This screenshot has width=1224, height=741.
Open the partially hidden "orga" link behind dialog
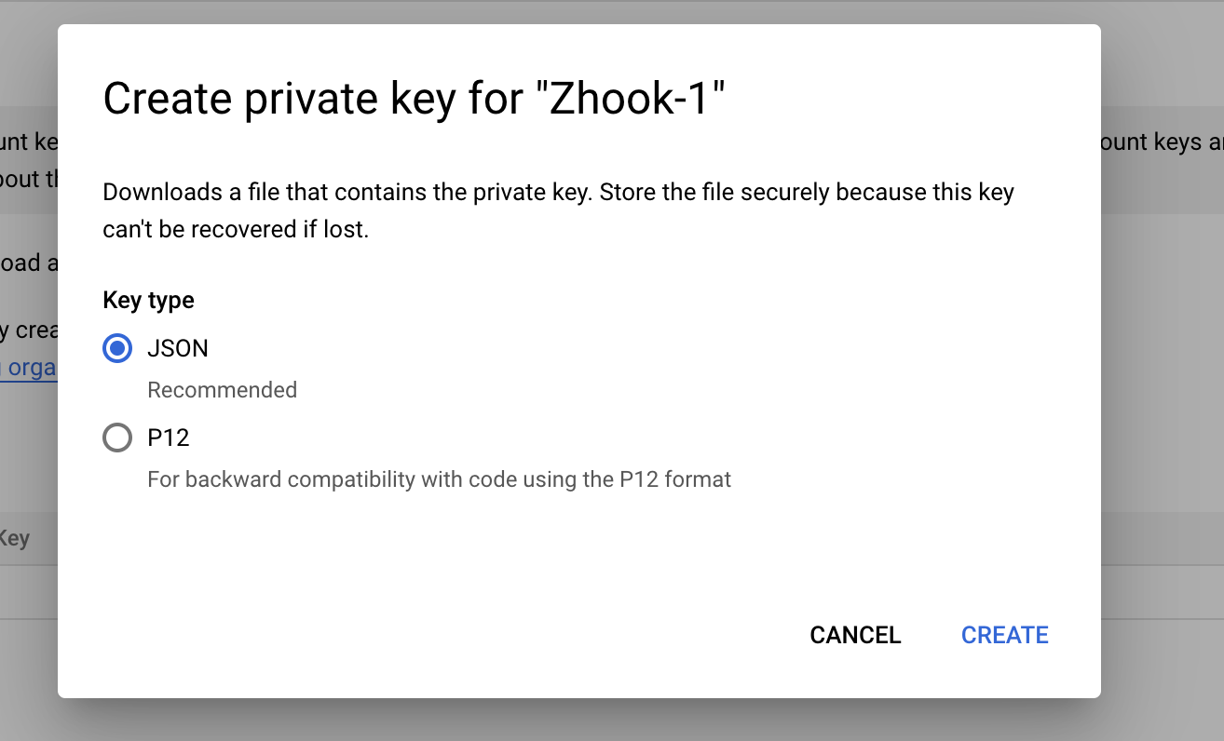click(x=30, y=368)
